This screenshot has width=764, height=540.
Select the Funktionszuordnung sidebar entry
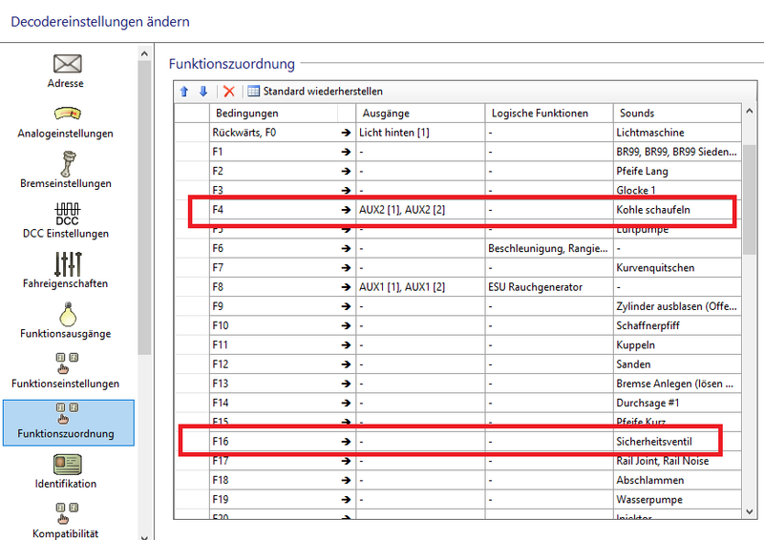[x=68, y=423]
